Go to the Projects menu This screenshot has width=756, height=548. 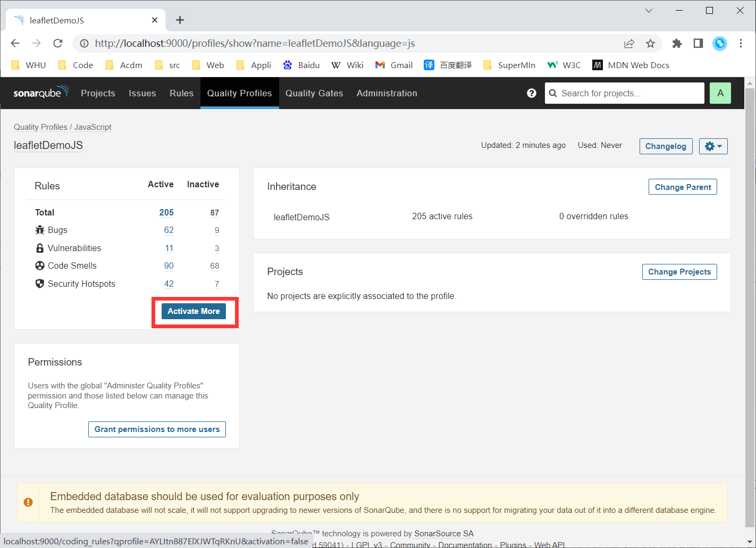(98, 93)
